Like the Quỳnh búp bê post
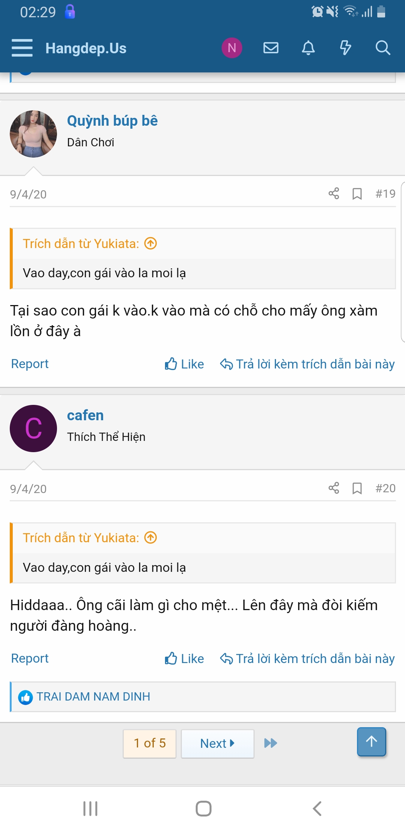405x833 pixels. [x=184, y=364]
